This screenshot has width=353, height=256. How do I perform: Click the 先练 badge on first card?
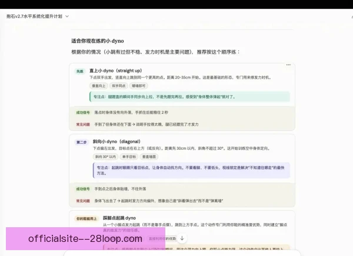[x=79, y=71]
